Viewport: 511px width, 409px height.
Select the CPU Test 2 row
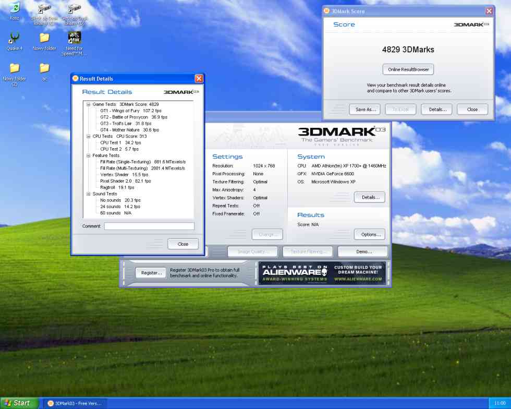click(119, 149)
